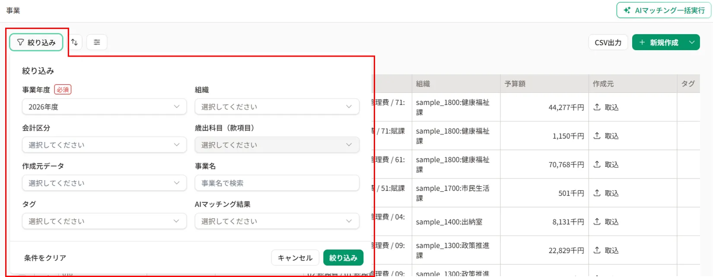Click the 組織 column header
The width and height of the screenshot is (713, 277).
(x=456, y=84)
